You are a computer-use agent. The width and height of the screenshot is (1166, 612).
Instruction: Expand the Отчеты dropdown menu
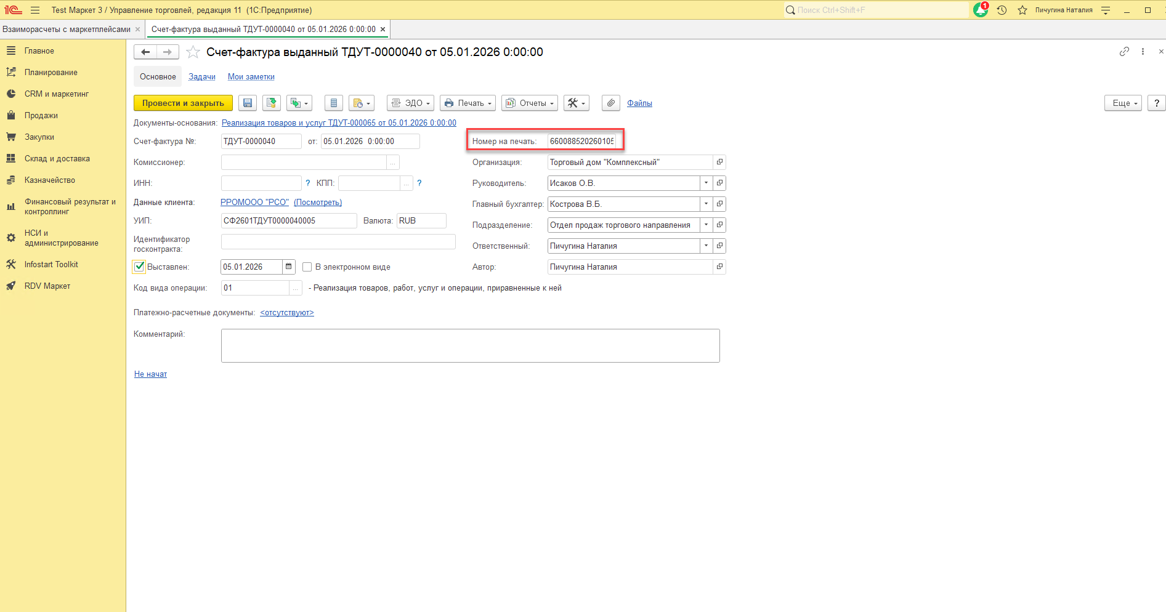pos(529,103)
